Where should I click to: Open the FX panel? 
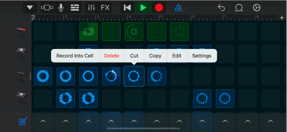(x=105, y=8)
